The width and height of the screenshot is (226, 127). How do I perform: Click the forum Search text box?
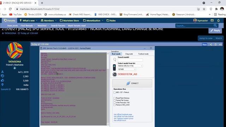point(194,26)
